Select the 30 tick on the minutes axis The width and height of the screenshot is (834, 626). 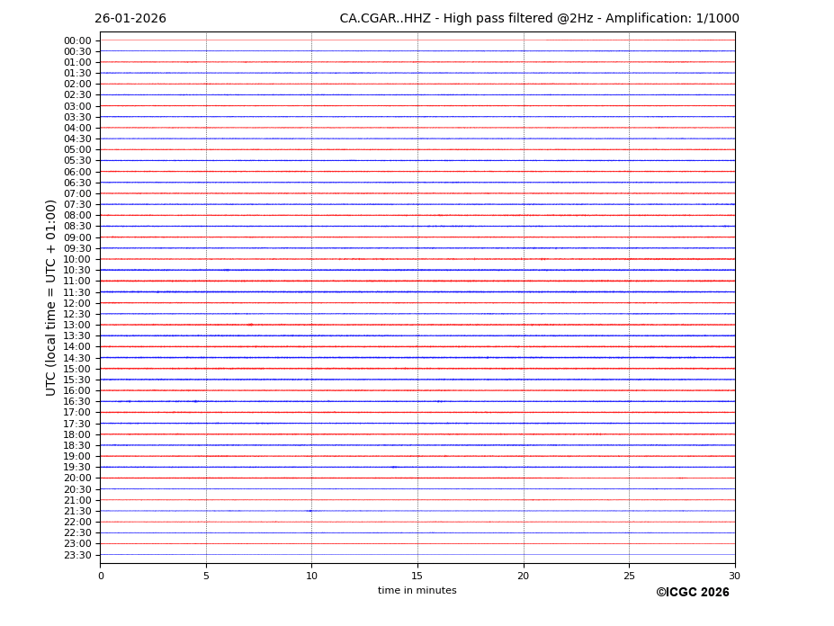[x=734, y=576]
